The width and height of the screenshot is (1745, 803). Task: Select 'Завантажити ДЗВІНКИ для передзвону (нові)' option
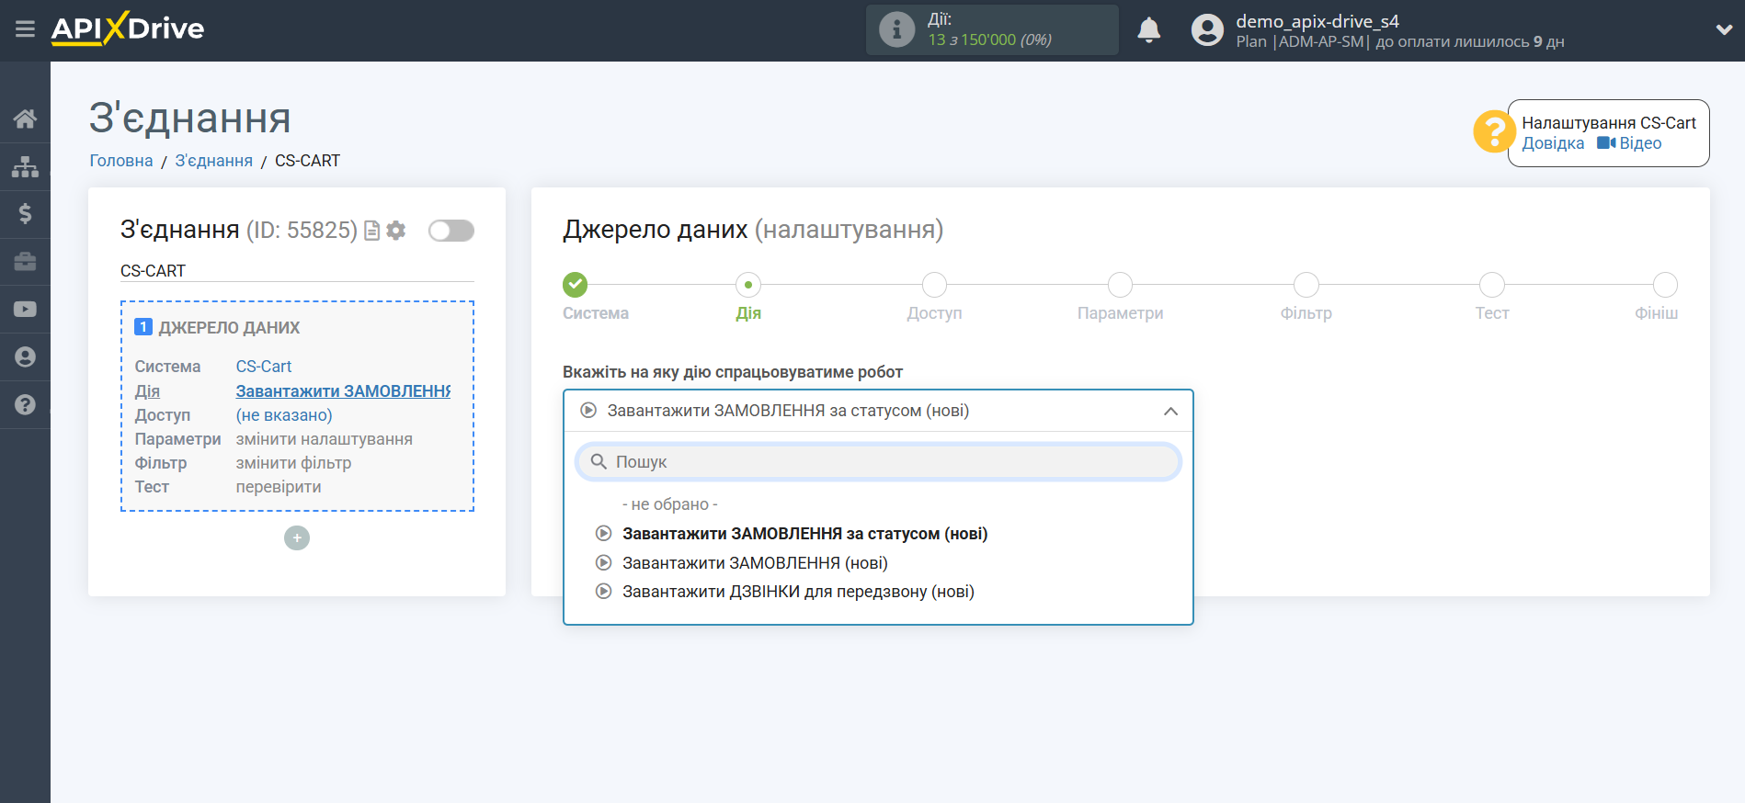coord(798,592)
